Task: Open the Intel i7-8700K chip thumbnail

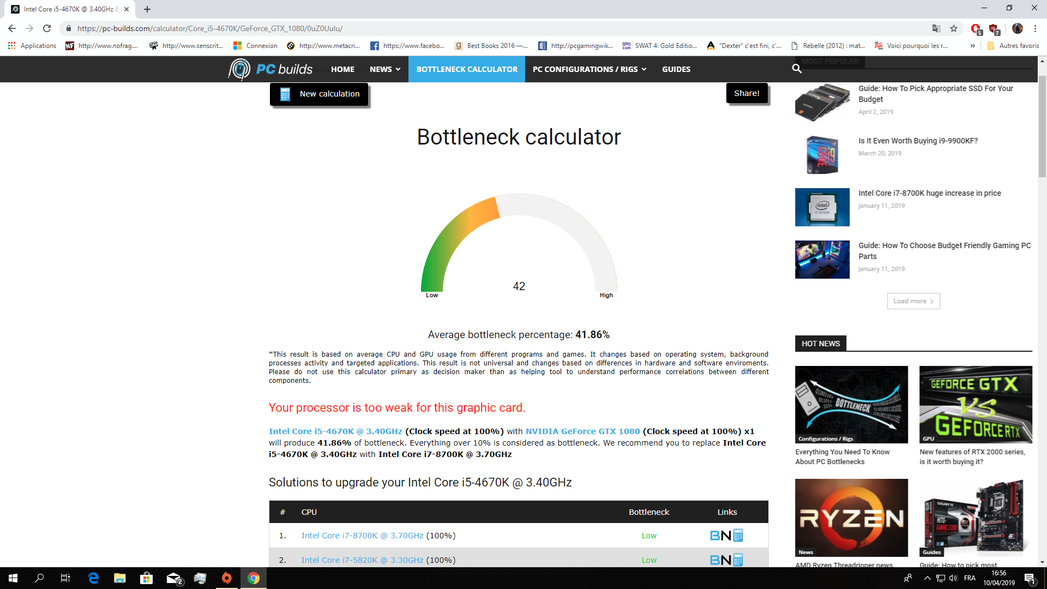Action: 822,207
